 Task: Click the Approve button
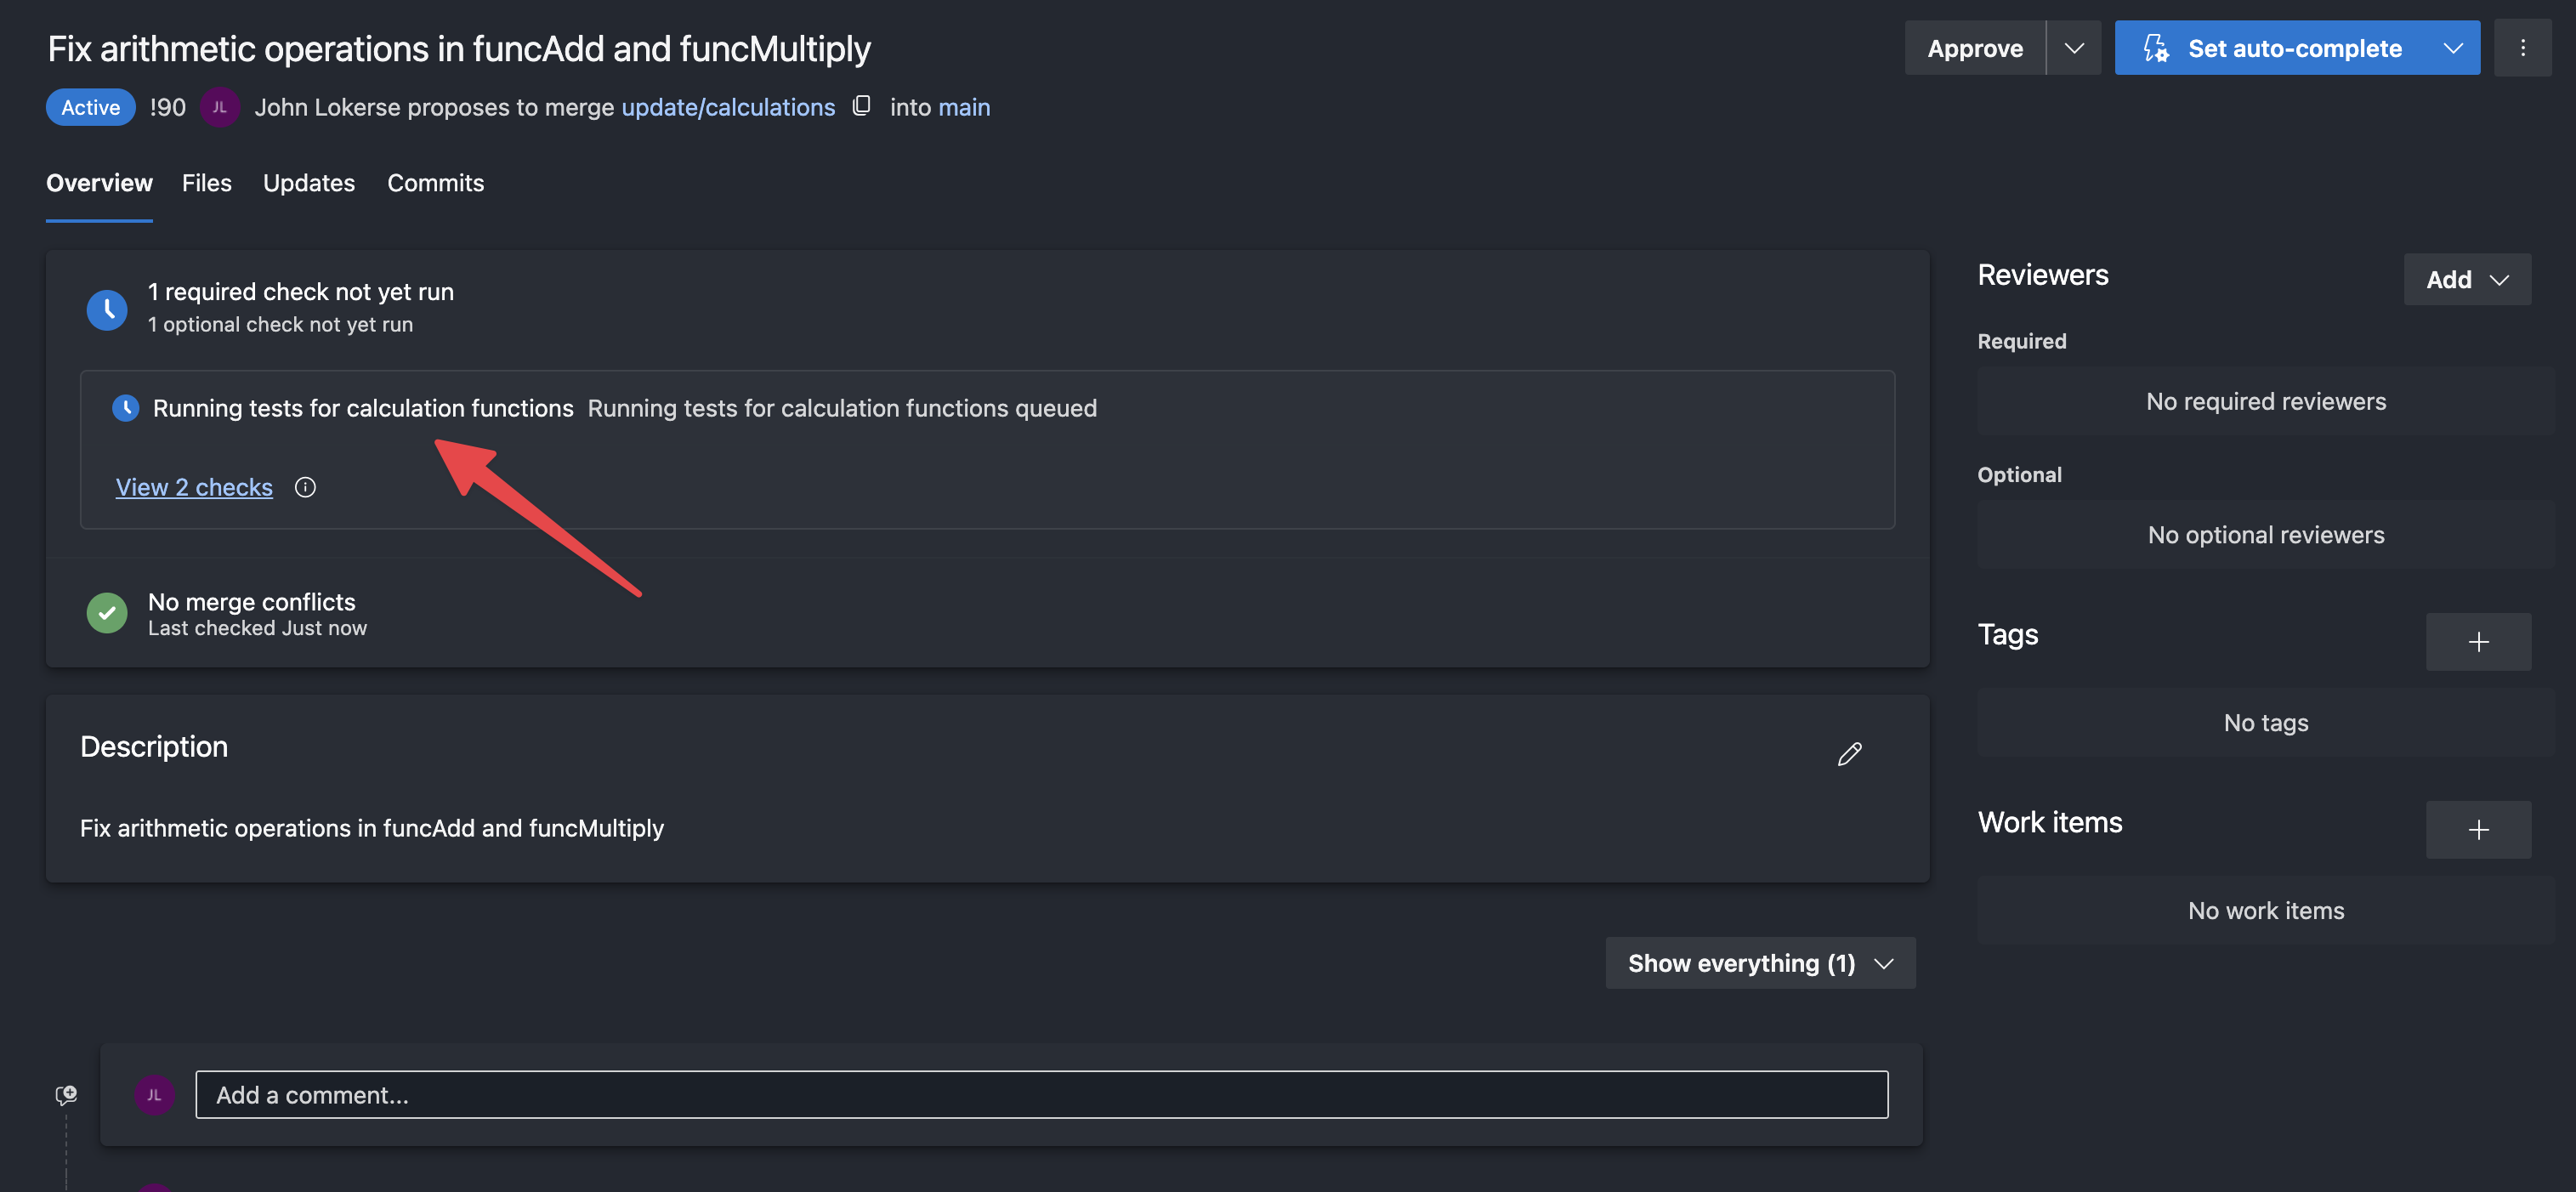1974,48
